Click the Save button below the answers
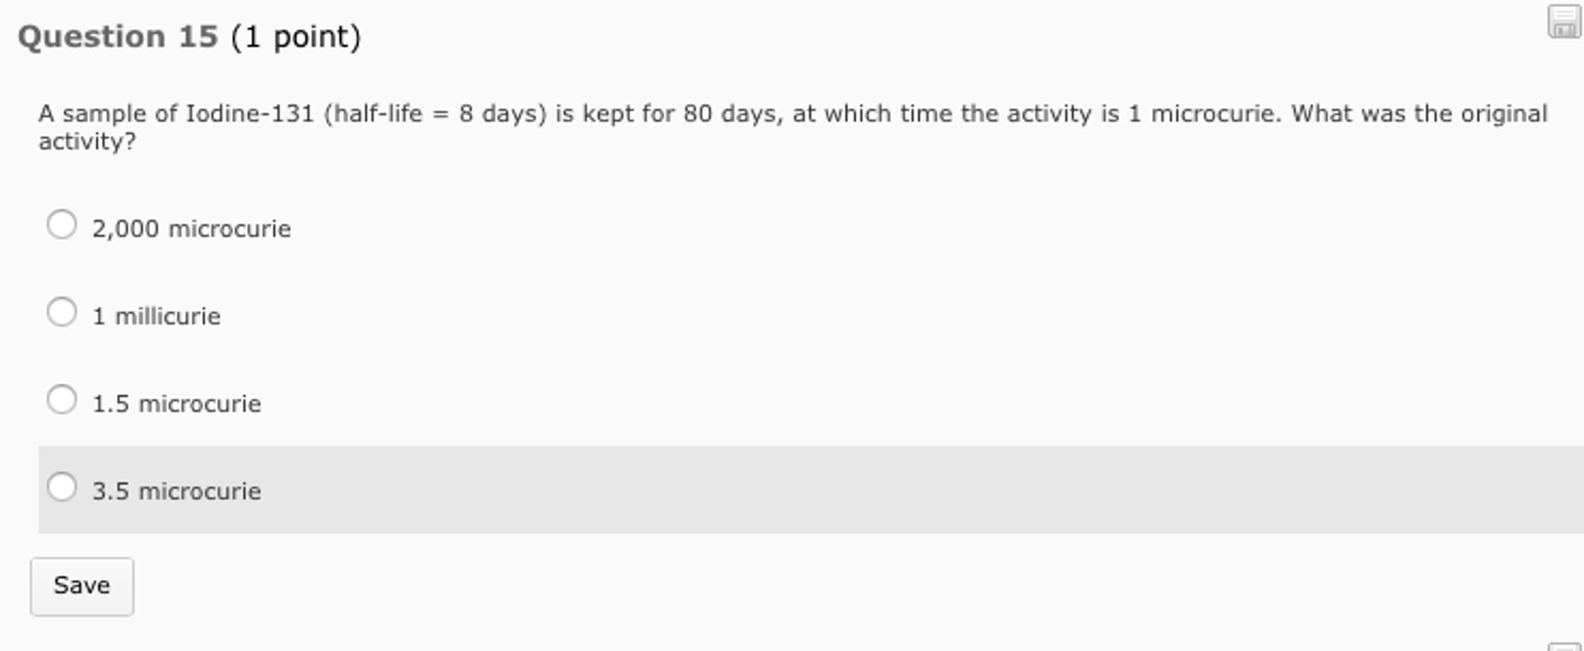This screenshot has width=1584, height=651. (x=81, y=586)
